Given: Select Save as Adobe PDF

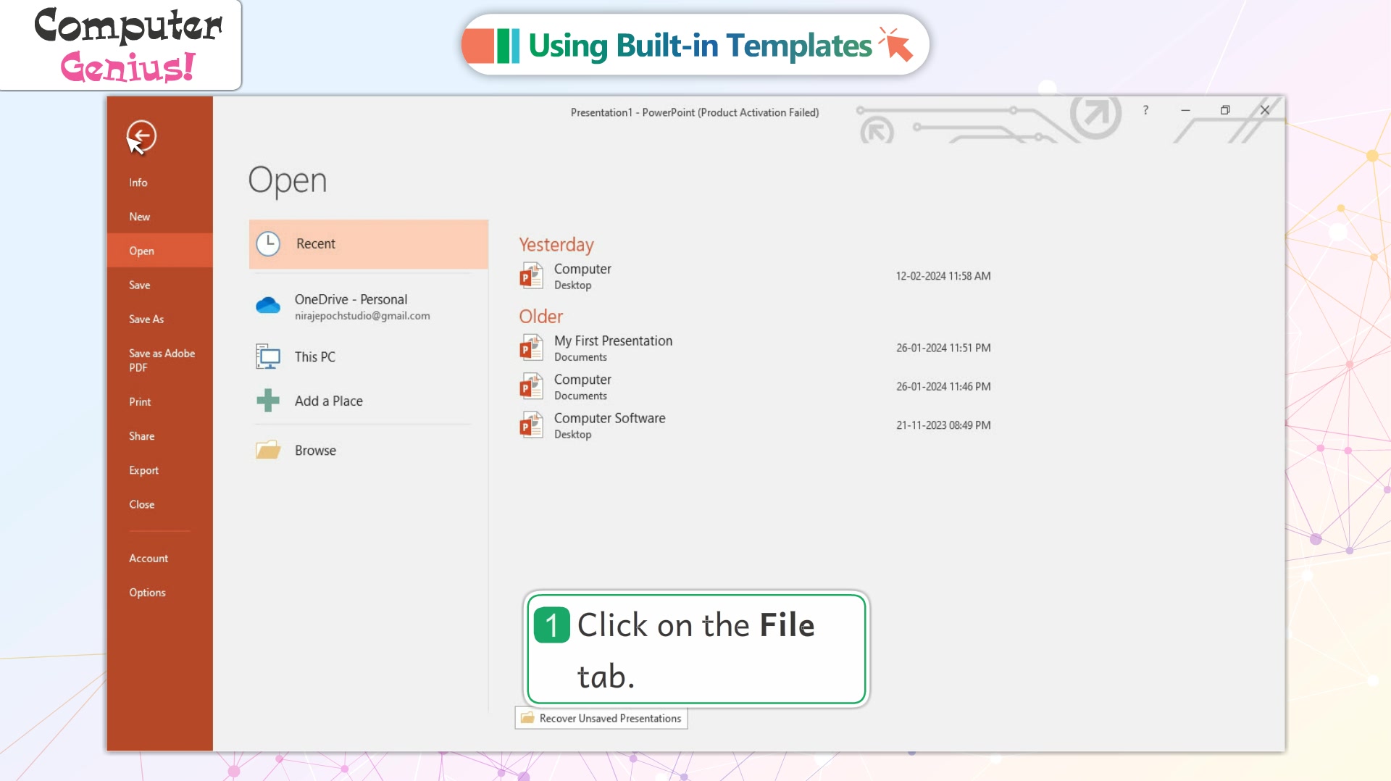Looking at the screenshot, I should pos(162,360).
